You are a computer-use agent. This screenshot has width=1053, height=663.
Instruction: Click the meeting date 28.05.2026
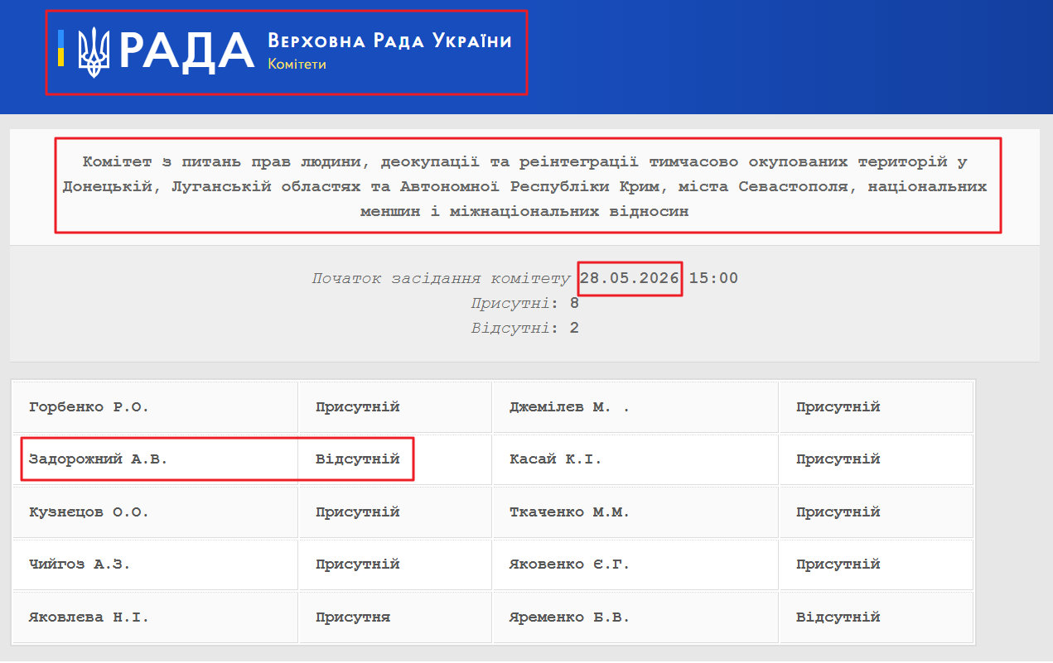coord(630,278)
